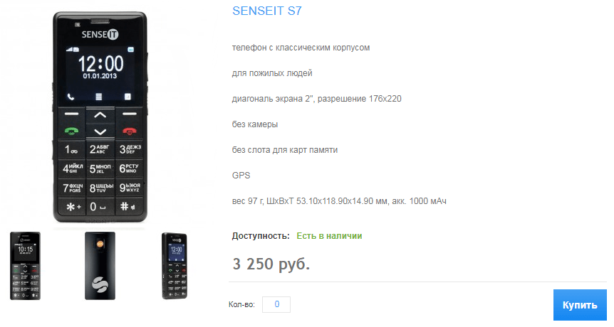Click the up arrow navigation key on phone

coord(100,115)
